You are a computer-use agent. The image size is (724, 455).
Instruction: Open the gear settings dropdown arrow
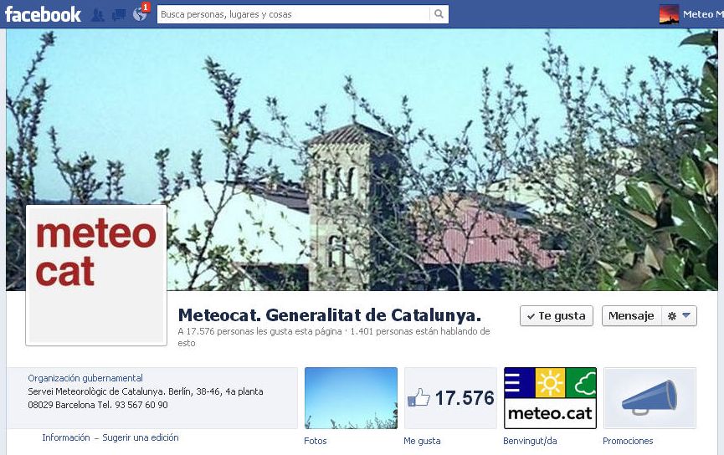tap(679, 316)
